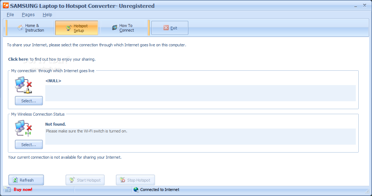Click the Stop Hotspot button
Image resolution: width=372 pixels, height=196 pixels.
(136, 180)
